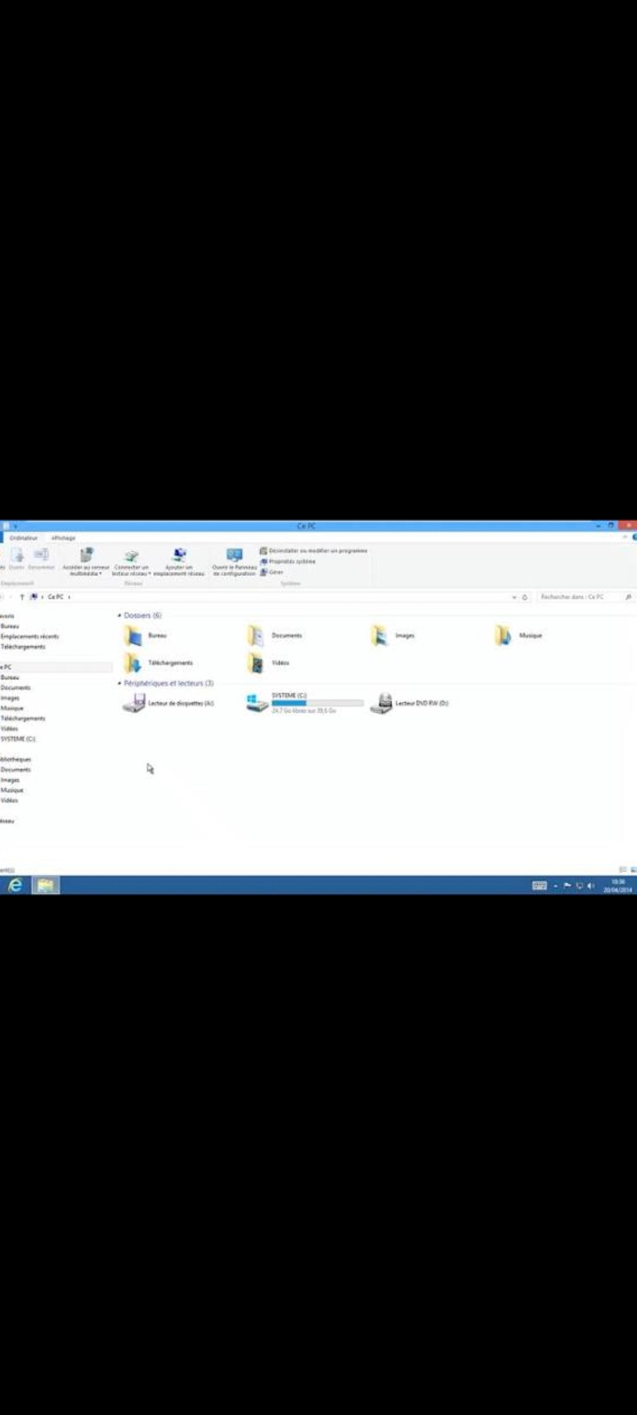
Task: Select Téléchargements under Ce PC in navigation pane
Action: point(23,719)
